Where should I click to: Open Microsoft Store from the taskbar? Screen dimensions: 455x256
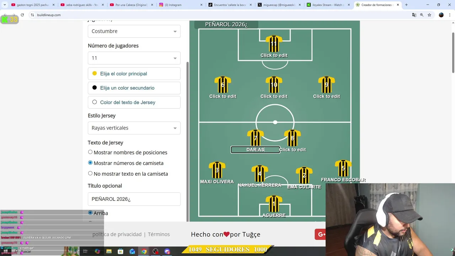coord(121,251)
